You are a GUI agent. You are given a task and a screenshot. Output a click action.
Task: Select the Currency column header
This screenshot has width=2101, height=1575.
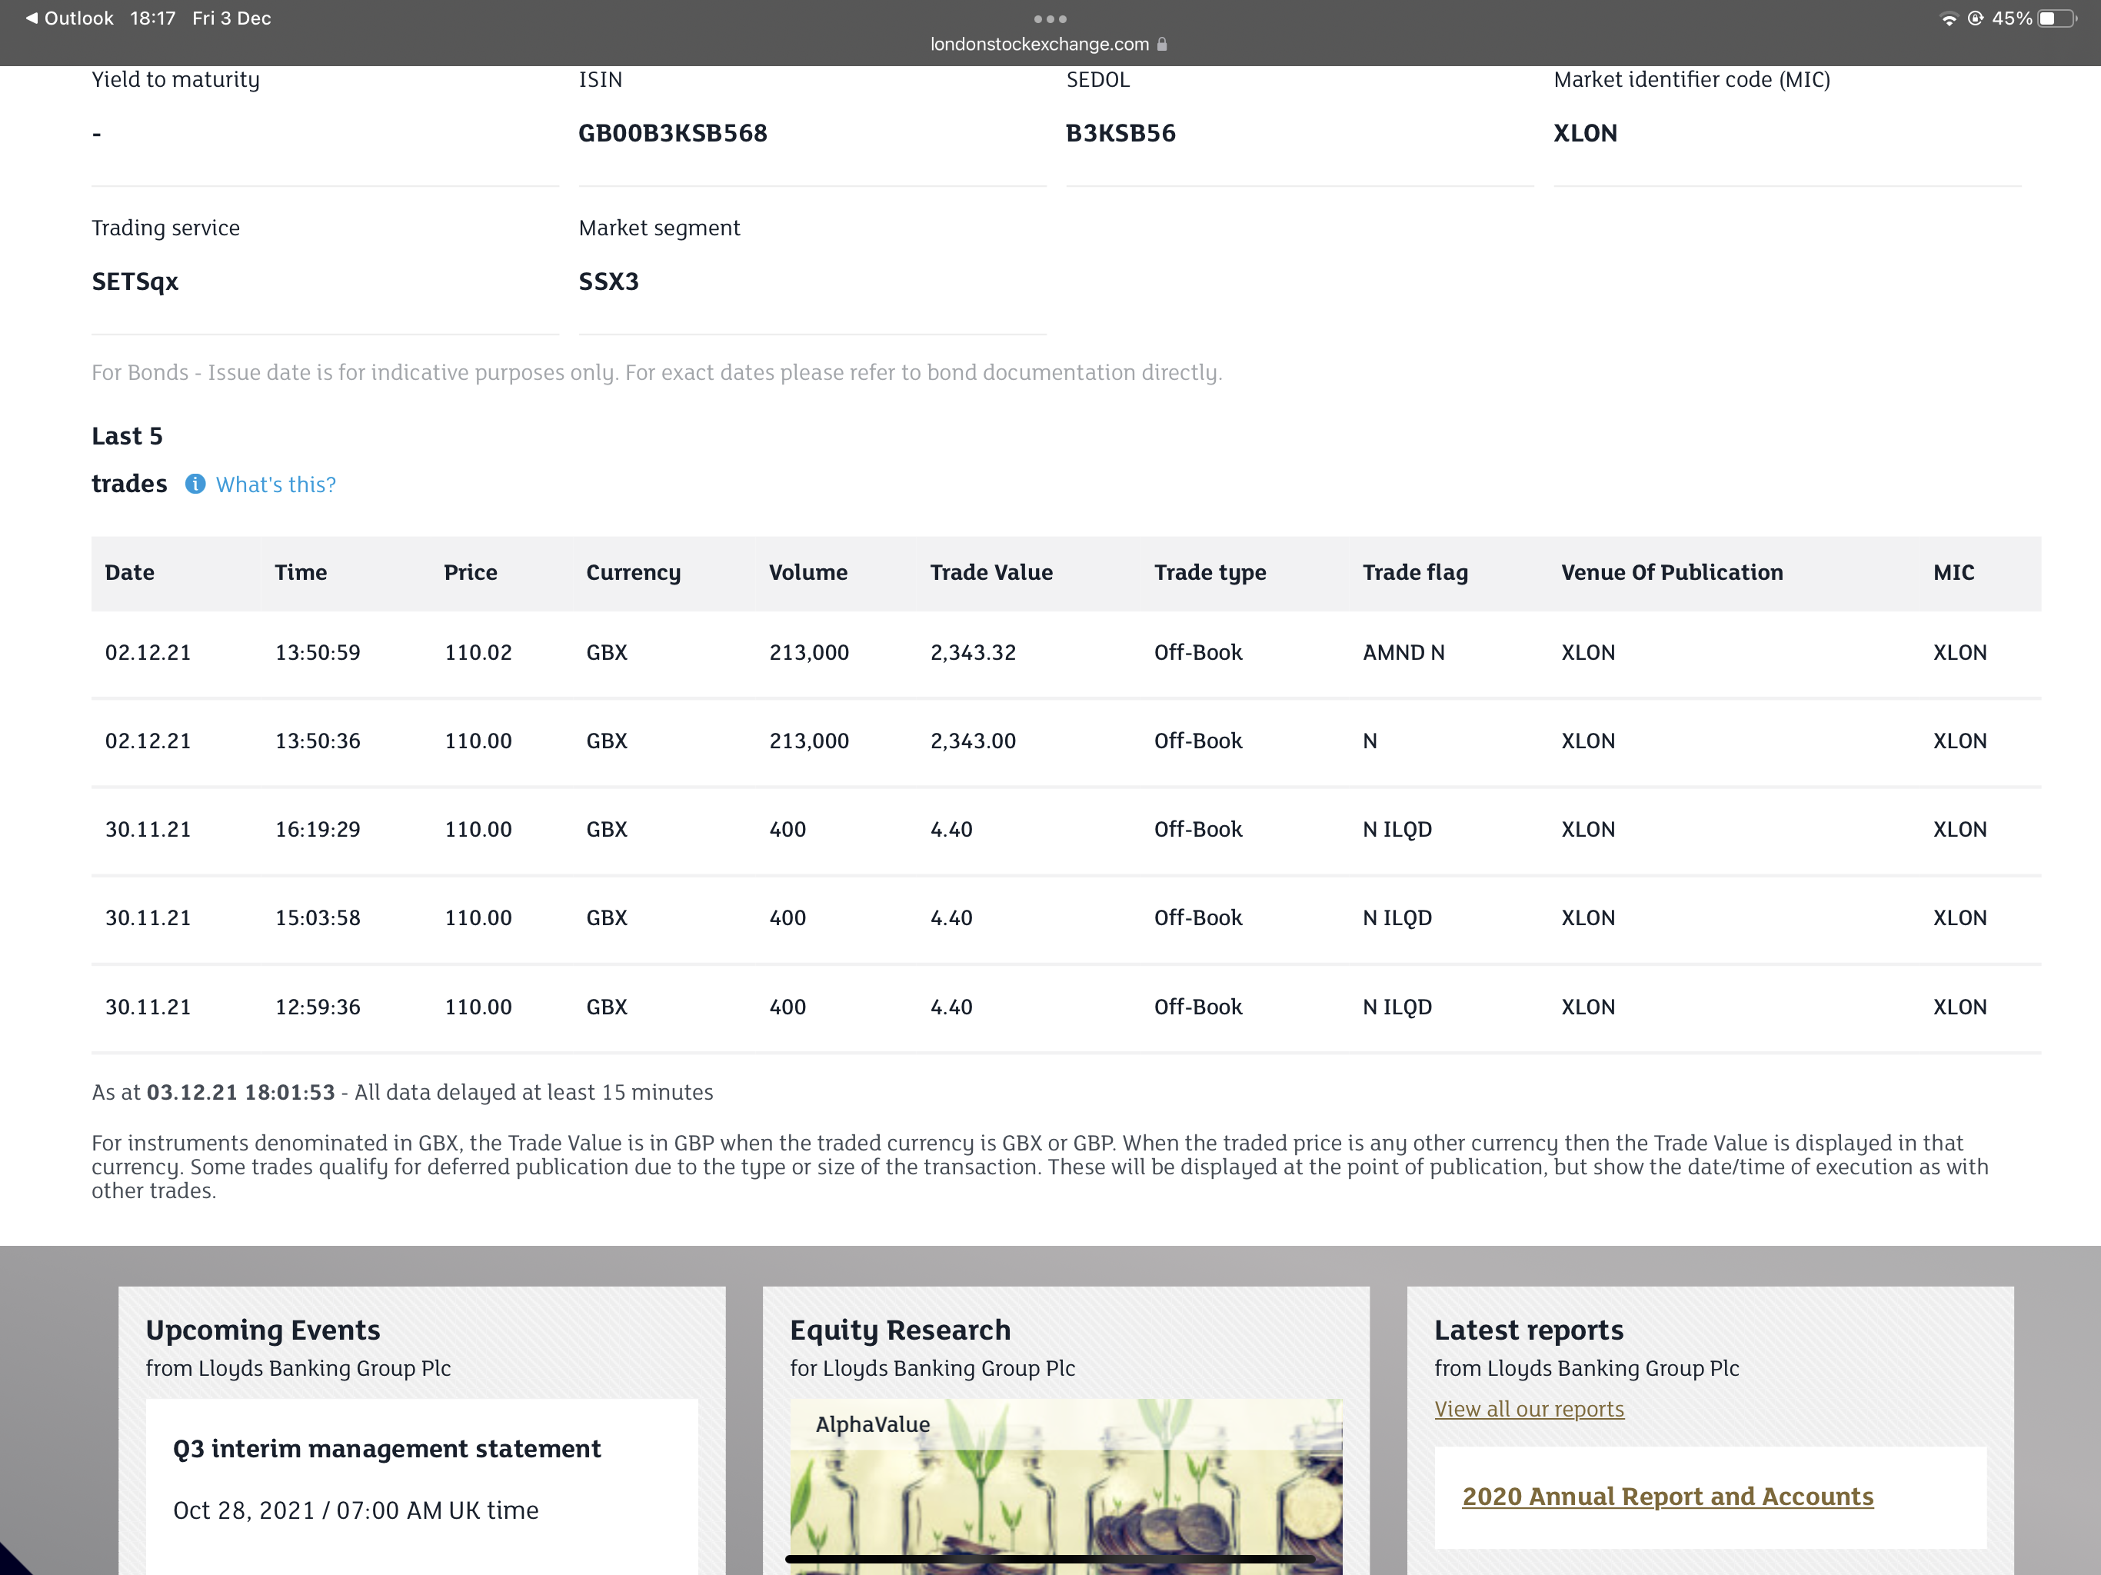pos(634,573)
